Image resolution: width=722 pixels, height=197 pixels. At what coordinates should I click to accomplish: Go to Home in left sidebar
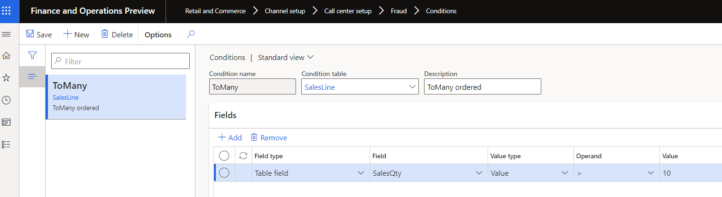[x=7, y=56]
